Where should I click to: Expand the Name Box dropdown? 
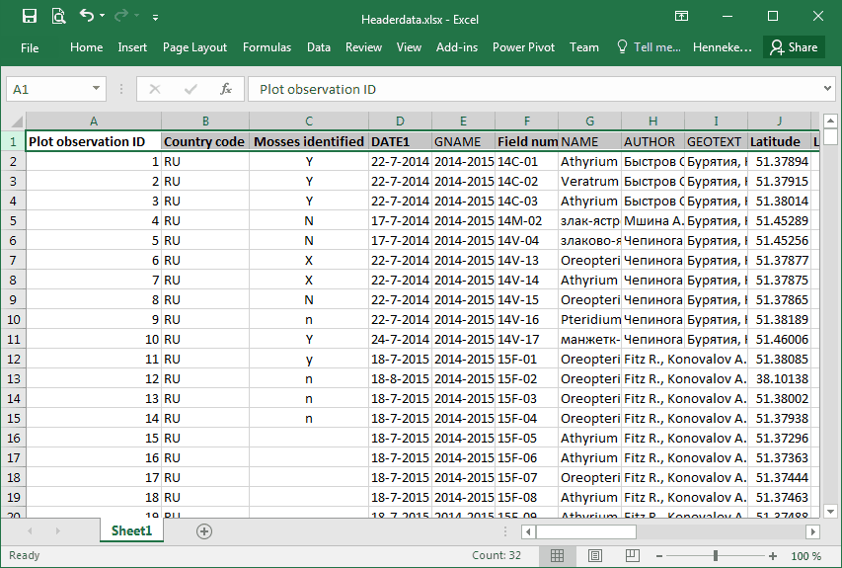coord(96,89)
